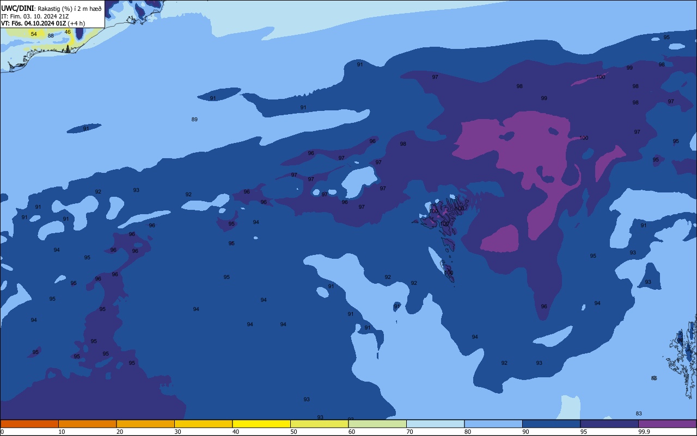Click the 50–60 yellow-green legend segment
The height and width of the screenshot is (436, 697).
319,423
